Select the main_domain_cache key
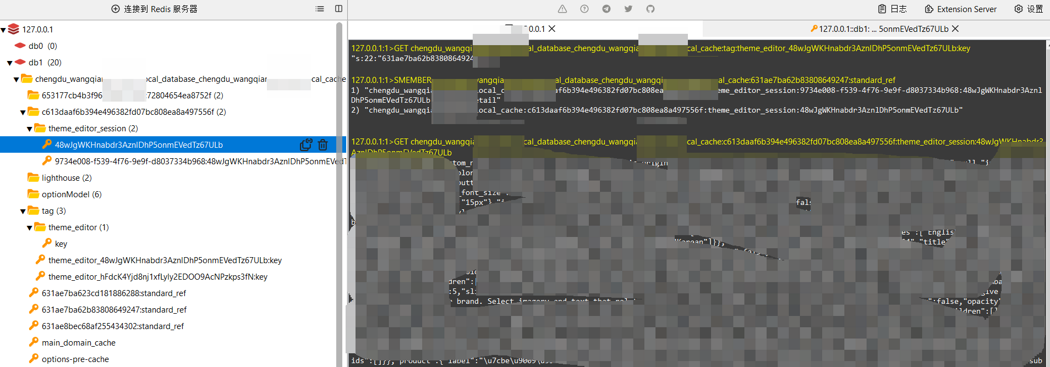1050x367 pixels. point(79,343)
